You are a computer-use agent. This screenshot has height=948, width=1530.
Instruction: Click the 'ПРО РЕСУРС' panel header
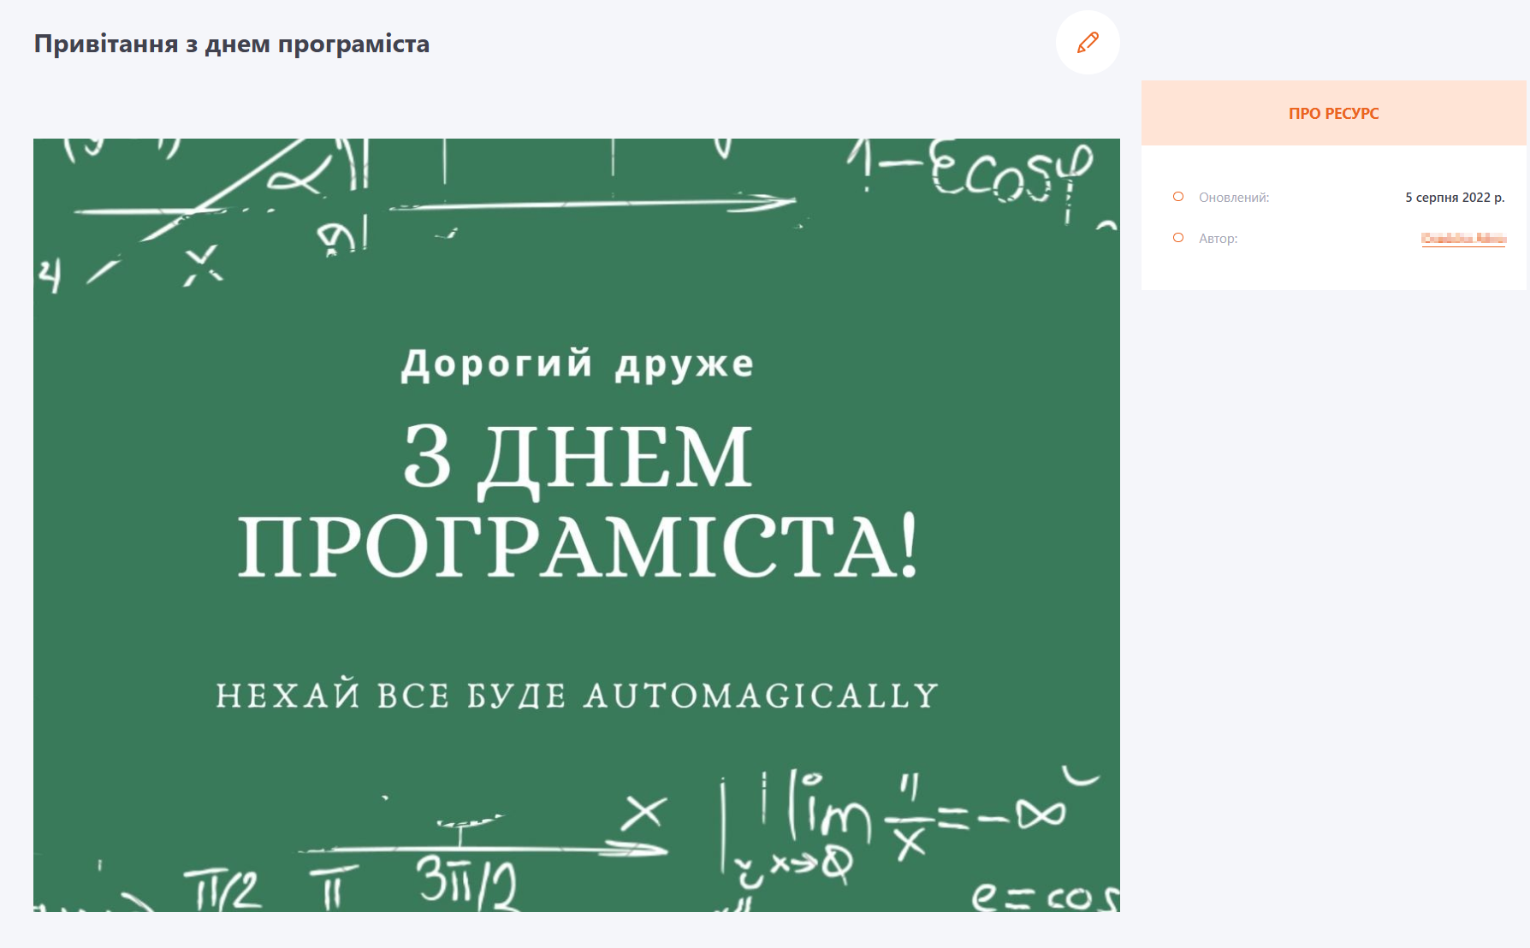pyautogui.click(x=1333, y=113)
